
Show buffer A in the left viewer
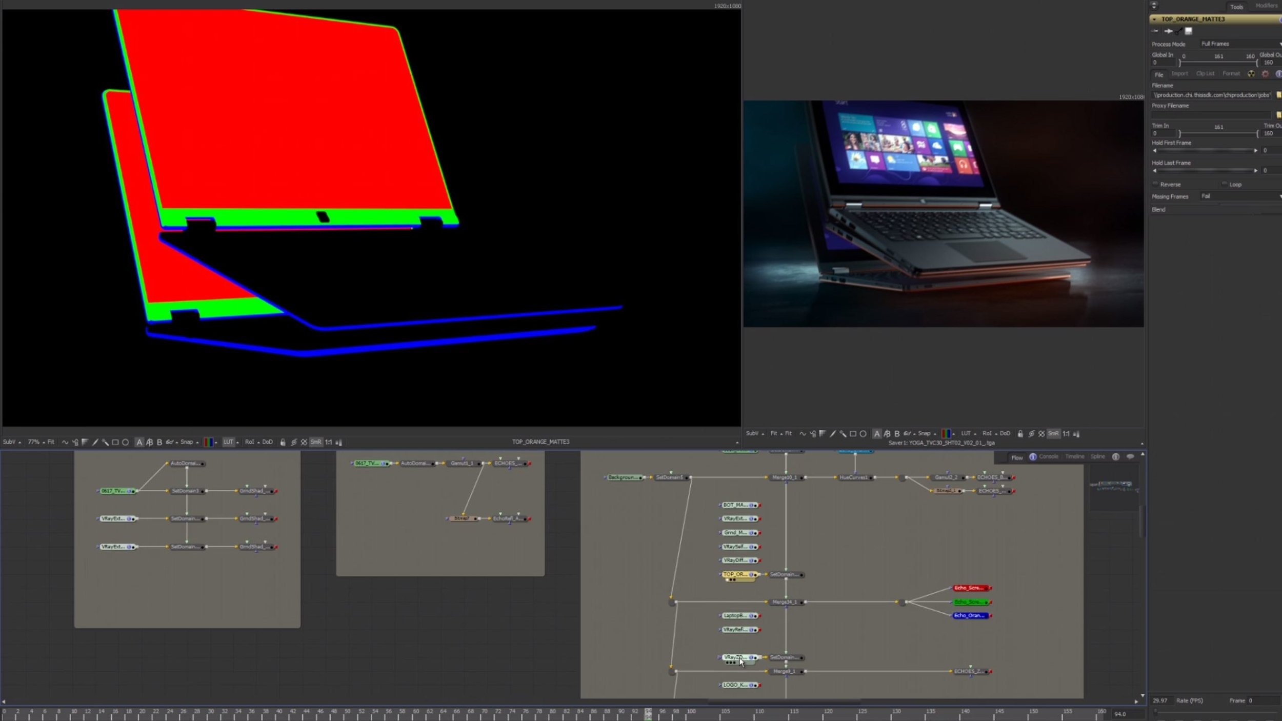tap(139, 442)
